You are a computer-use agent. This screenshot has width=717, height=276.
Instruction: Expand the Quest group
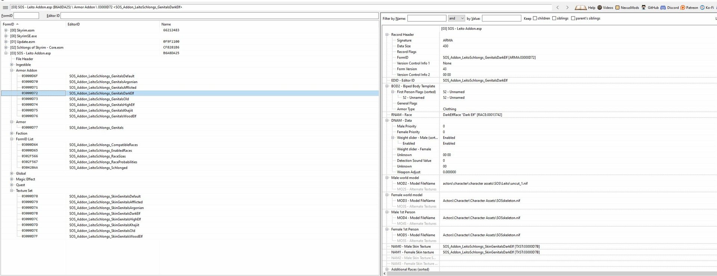[x=12, y=185]
